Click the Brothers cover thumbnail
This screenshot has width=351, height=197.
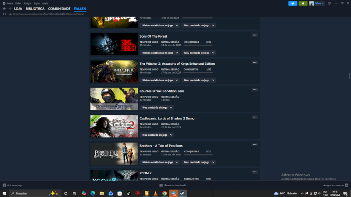114,154
